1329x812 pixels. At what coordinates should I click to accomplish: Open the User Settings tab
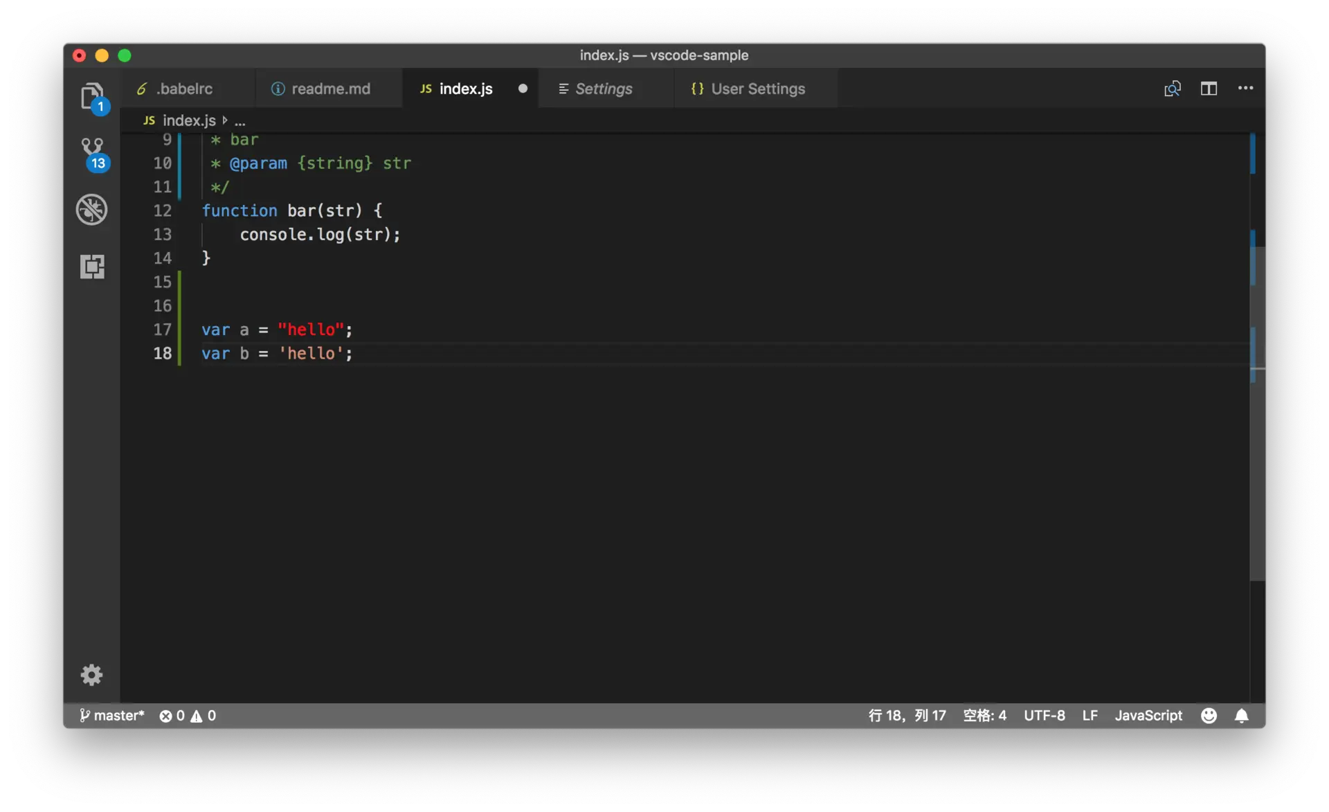click(757, 89)
